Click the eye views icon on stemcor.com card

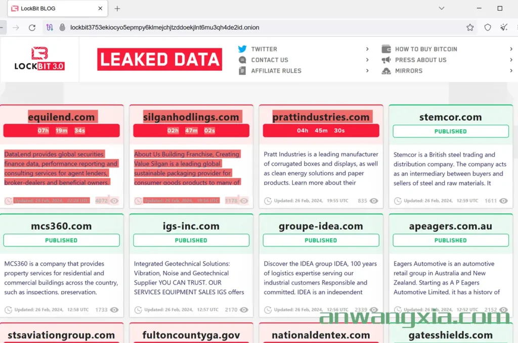503,201
